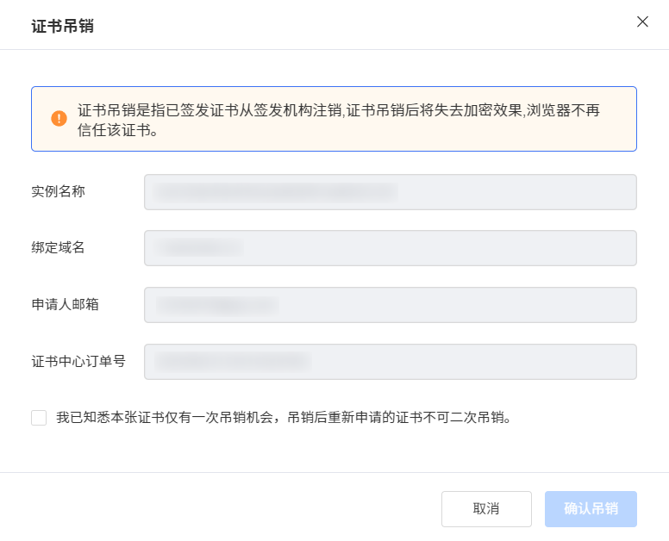Click the blurred value inside 实例名称 field

(x=277, y=192)
